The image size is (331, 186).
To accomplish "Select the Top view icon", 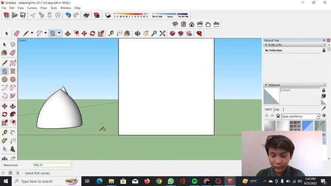I will point(183,24).
